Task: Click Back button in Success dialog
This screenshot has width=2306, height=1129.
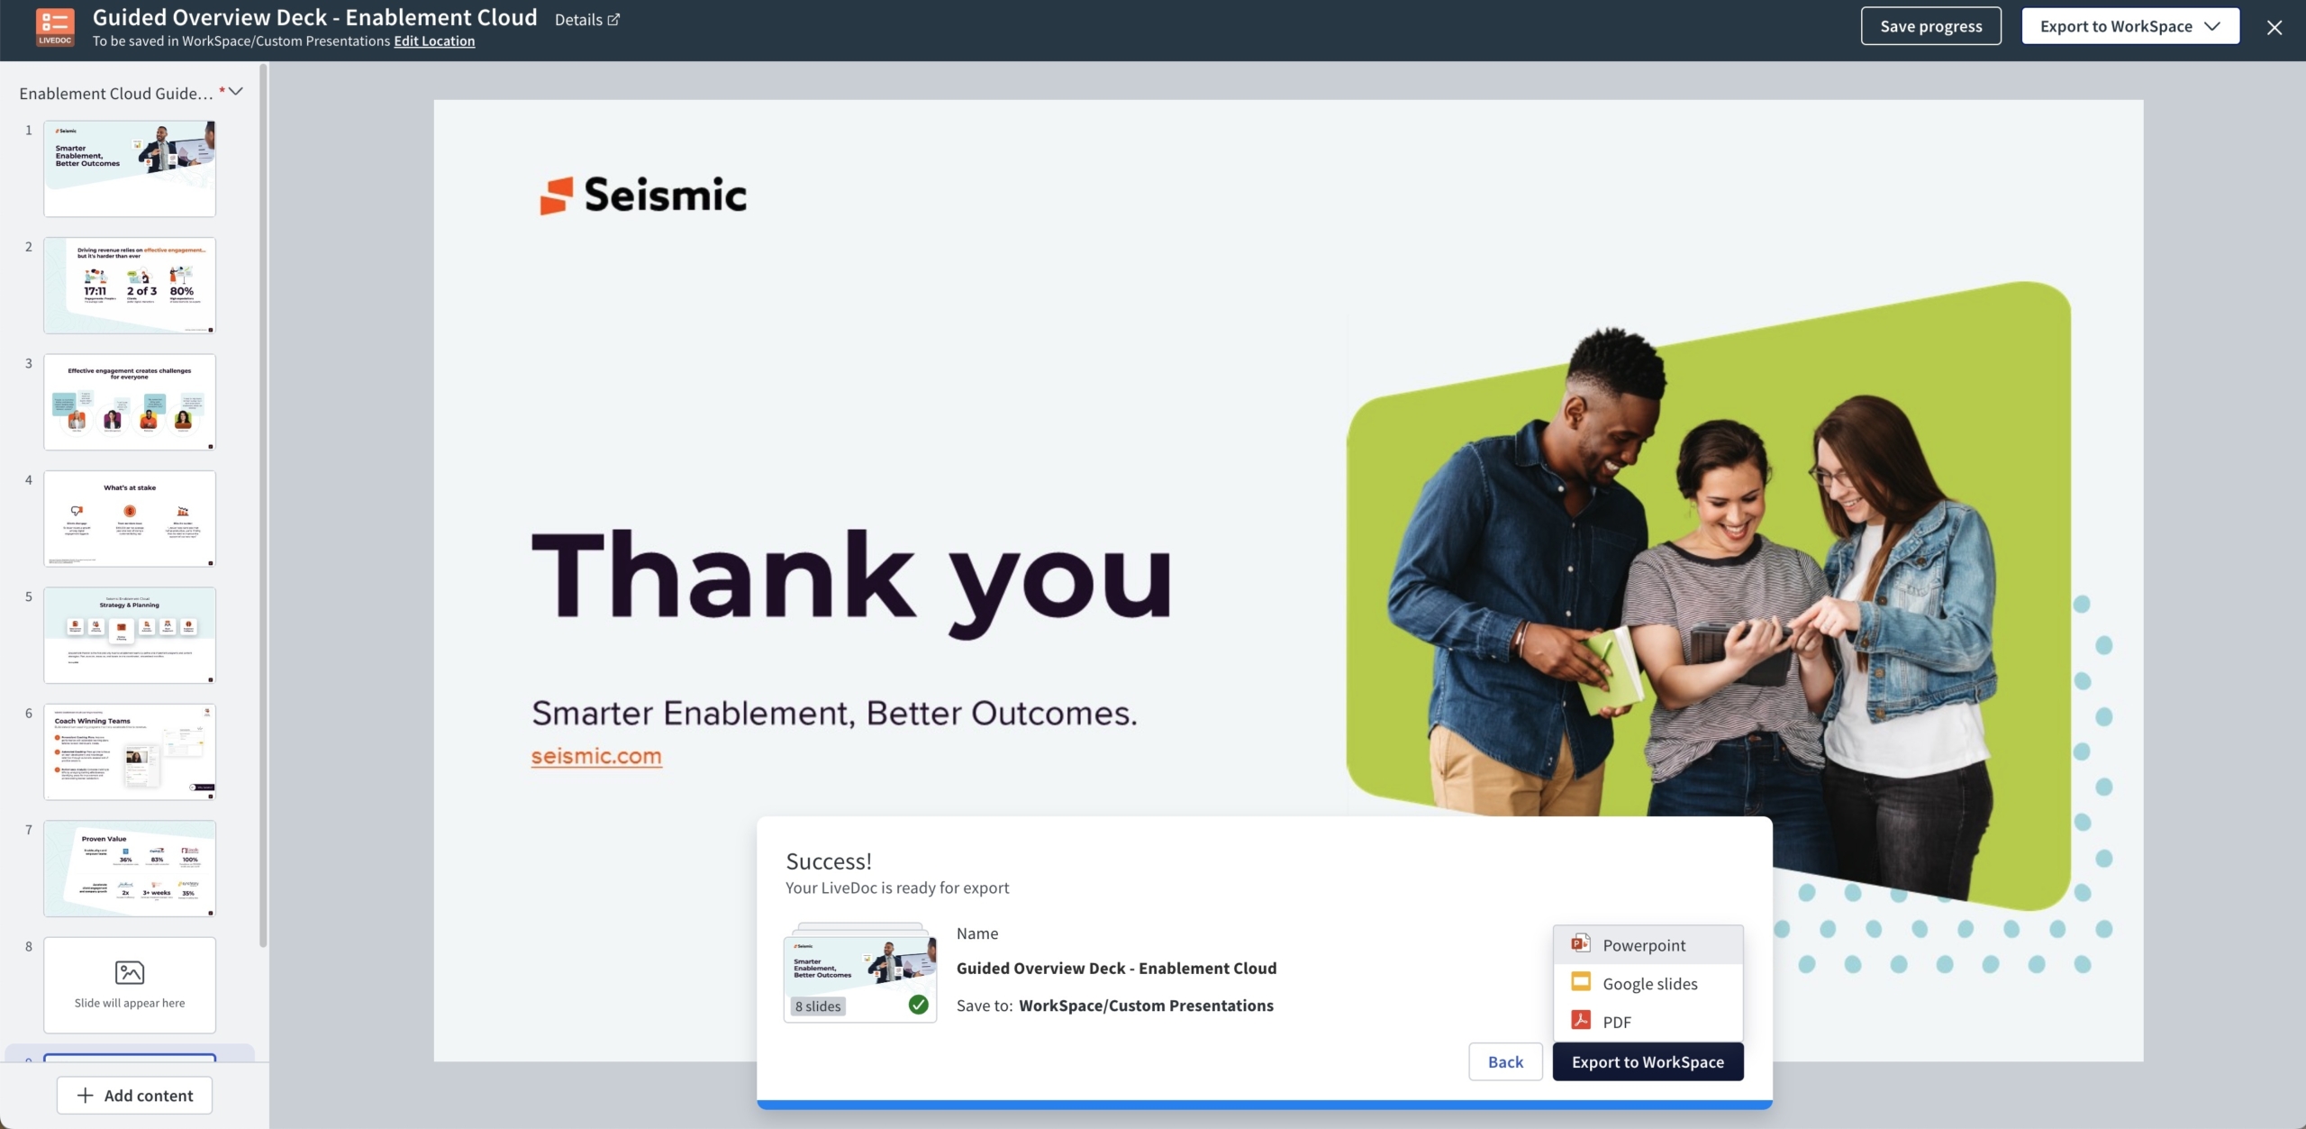Action: pos(1505,1062)
